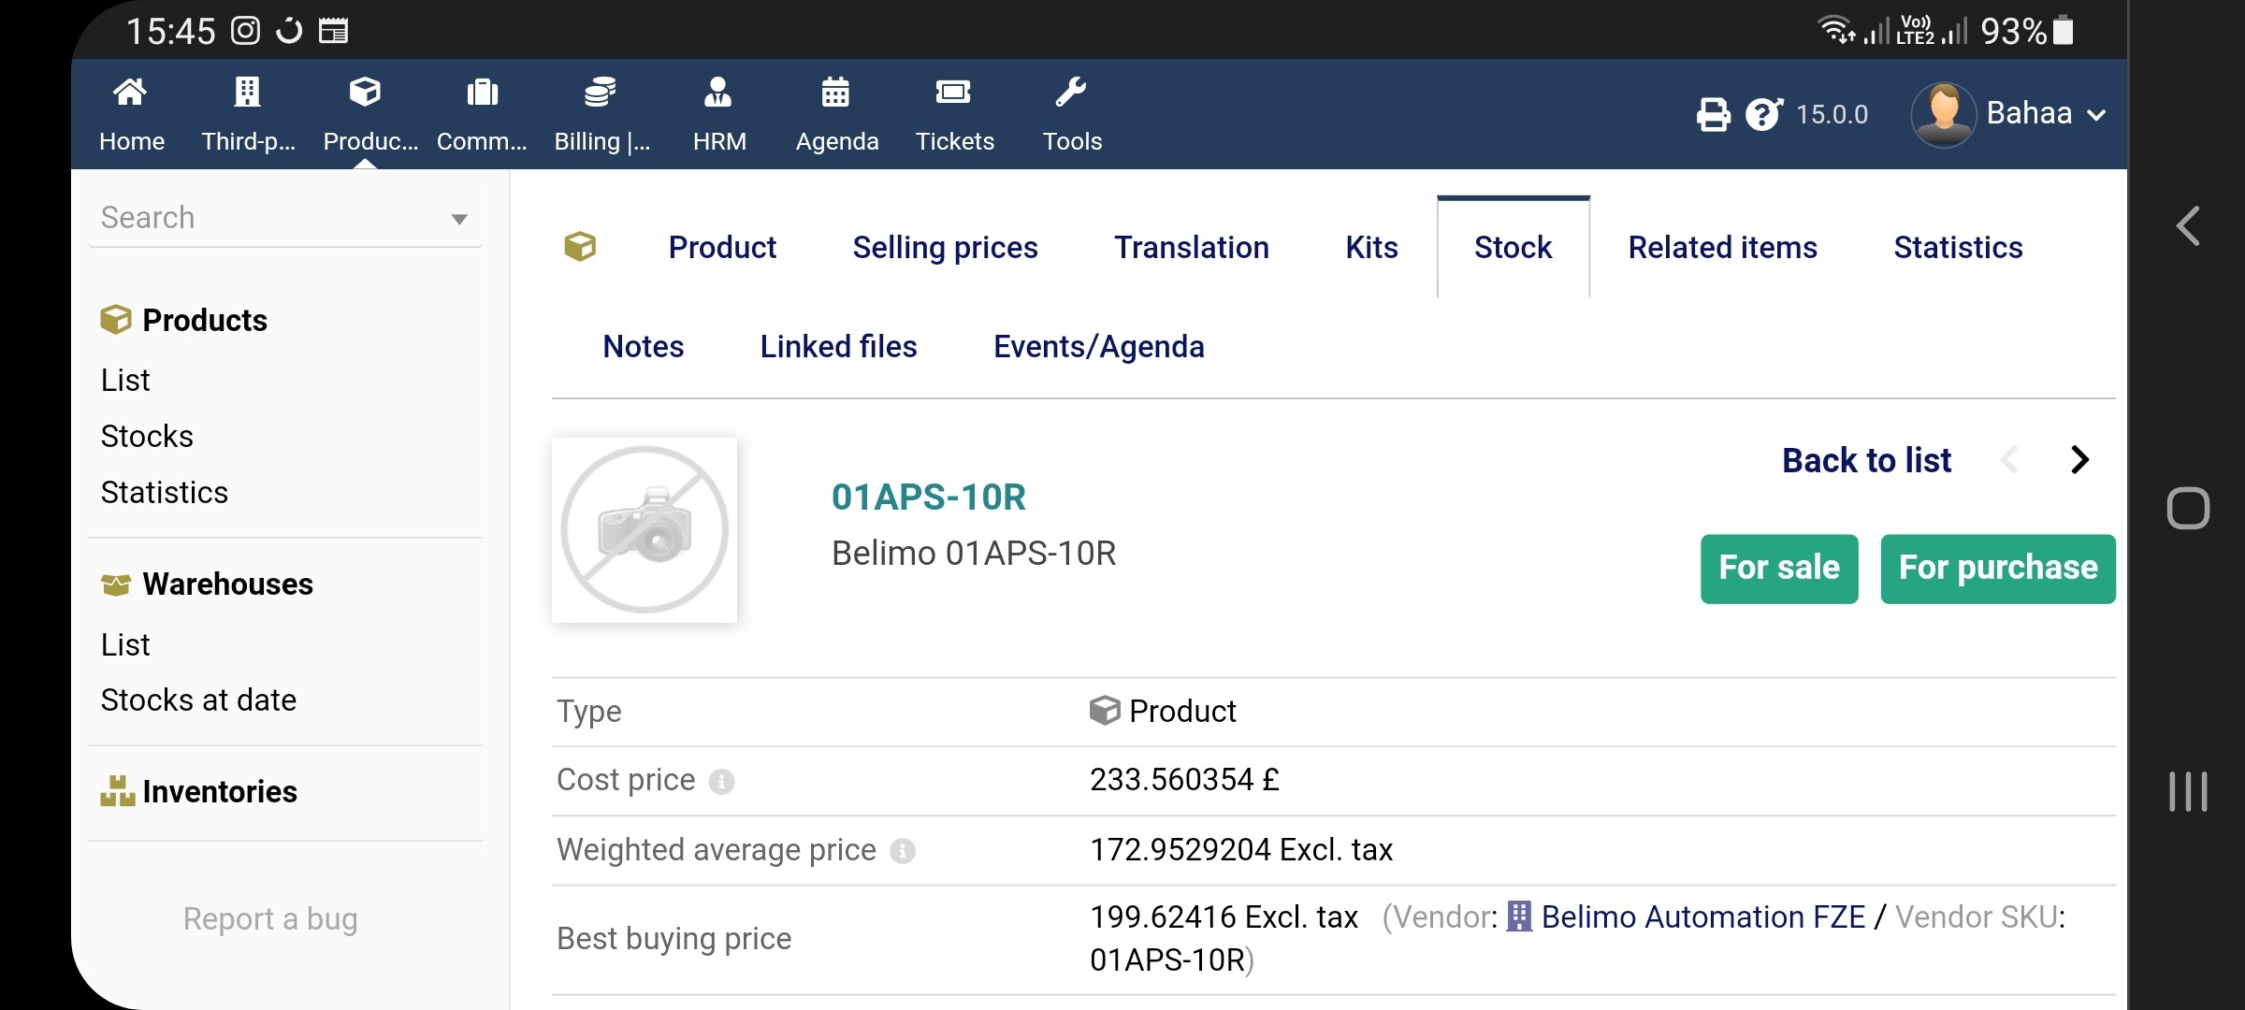Image resolution: width=2245 pixels, height=1010 pixels.
Task: Click the For sale status button
Action: click(1779, 569)
